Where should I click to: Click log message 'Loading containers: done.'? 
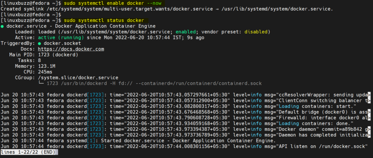point(314,123)
